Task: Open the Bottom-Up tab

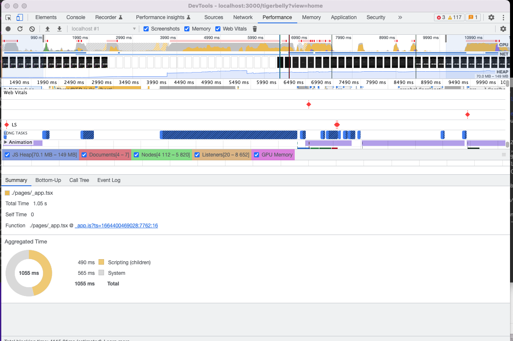Action: point(48,180)
